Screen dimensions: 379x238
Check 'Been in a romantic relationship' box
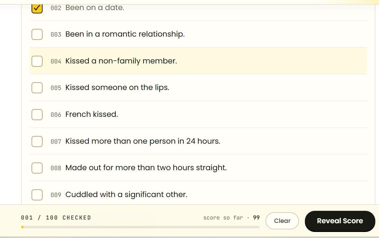pyautogui.click(x=37, y=34)
